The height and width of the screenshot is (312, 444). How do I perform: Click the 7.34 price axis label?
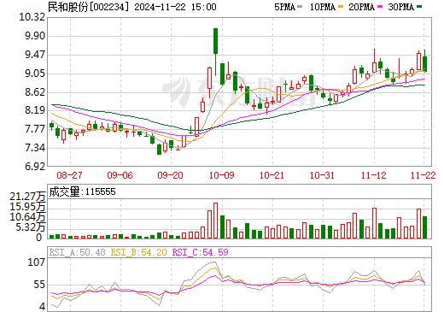coord(35,148)
